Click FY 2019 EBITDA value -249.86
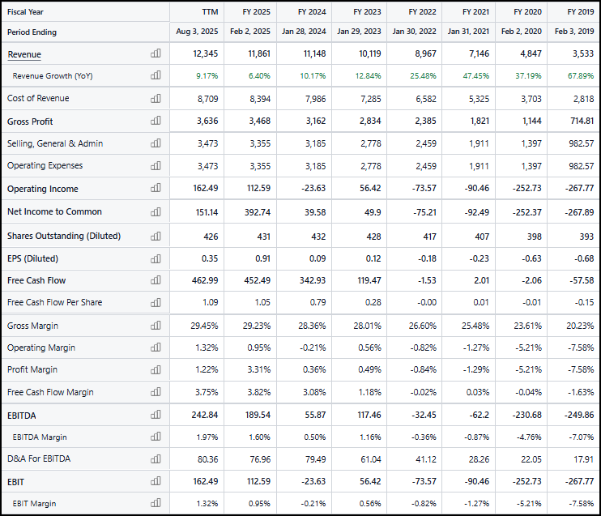 click(579, 415)
